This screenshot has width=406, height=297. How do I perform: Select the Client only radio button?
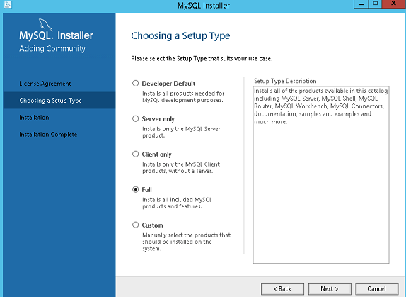click(x=135, y=154)
